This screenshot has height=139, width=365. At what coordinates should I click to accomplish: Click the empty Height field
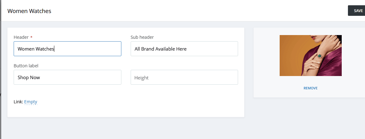(x=184, y=77)
